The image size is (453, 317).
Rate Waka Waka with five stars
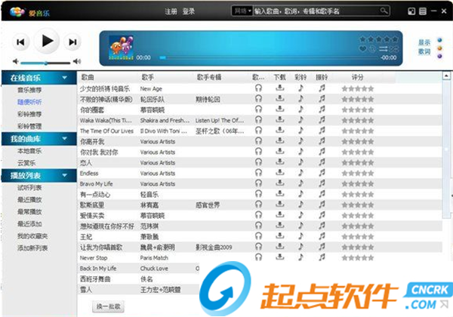pos(371,121)
